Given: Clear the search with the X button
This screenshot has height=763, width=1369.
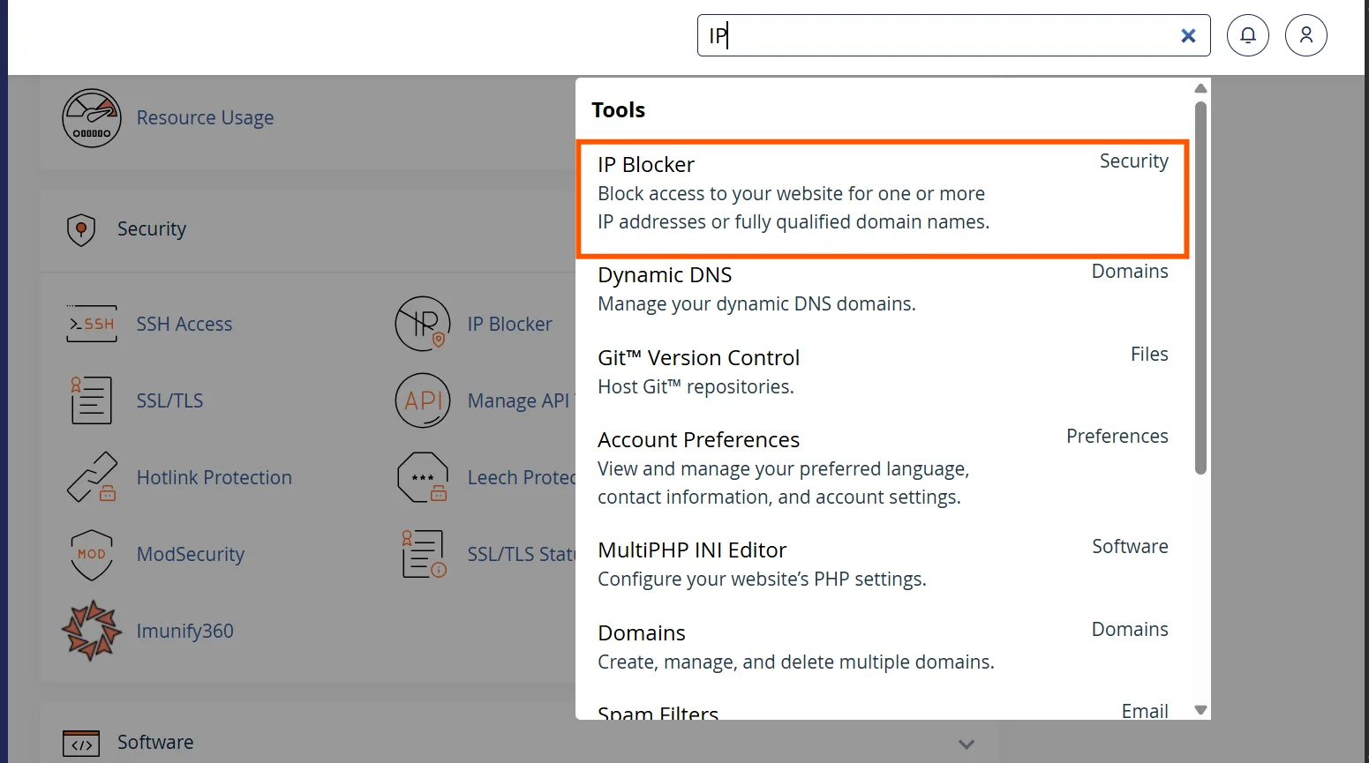Looking at the screenshot, I should pos(1188,35).
